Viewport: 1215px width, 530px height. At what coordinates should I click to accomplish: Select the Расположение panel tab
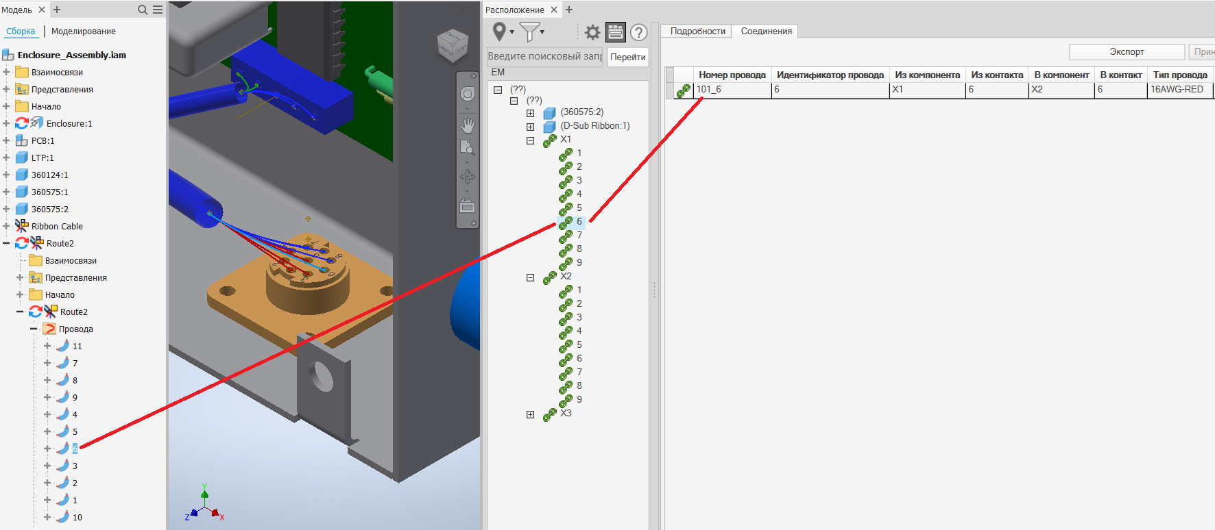tap(515, 10)
